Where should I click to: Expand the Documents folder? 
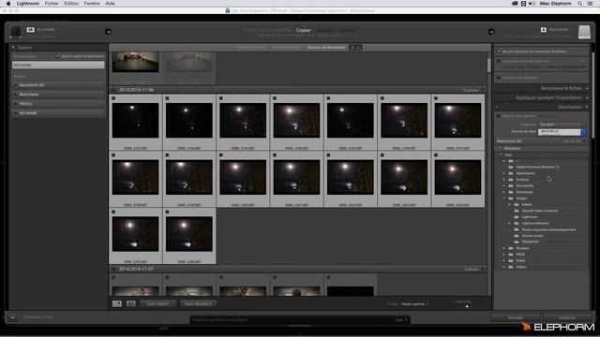pyautogui.click(x=504, y=186)
